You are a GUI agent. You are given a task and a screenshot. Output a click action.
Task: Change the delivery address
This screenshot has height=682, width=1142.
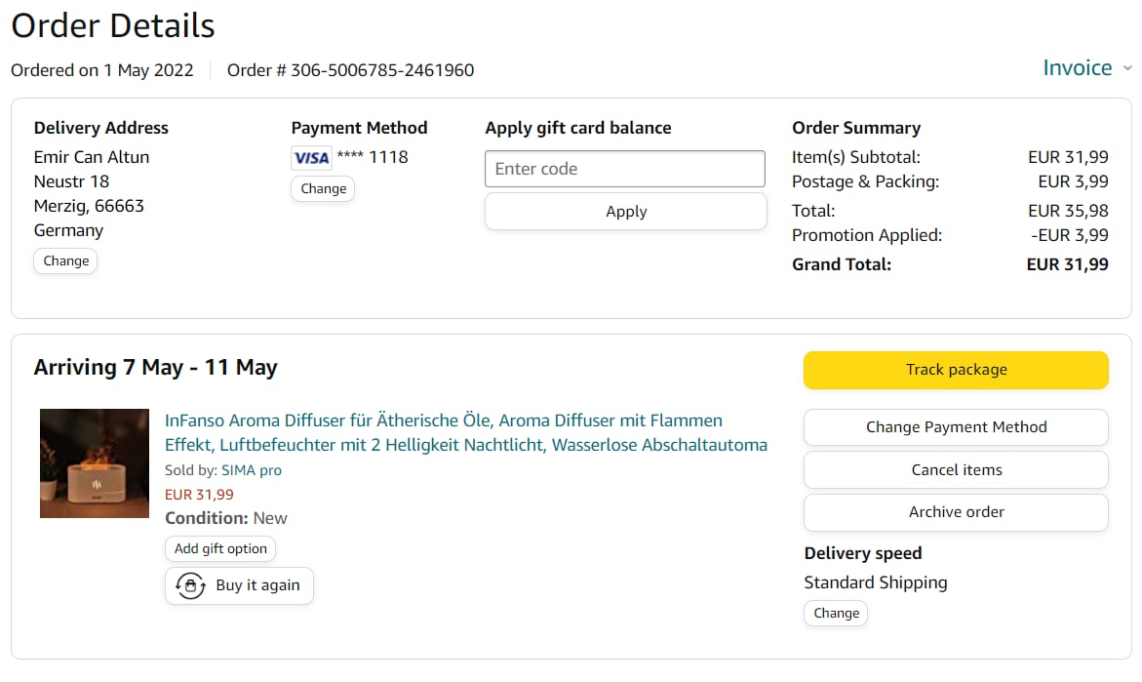66,261
